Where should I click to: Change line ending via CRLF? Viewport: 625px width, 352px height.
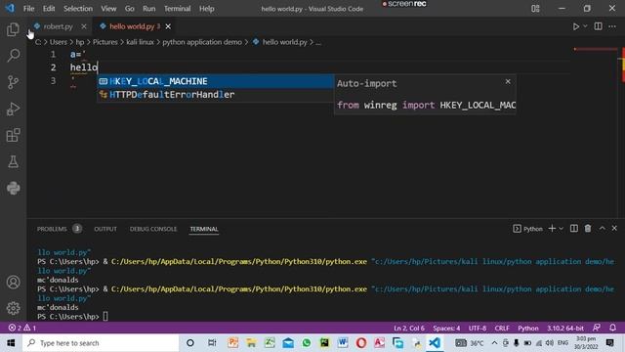pyautogui.click(x=502, y=329)
